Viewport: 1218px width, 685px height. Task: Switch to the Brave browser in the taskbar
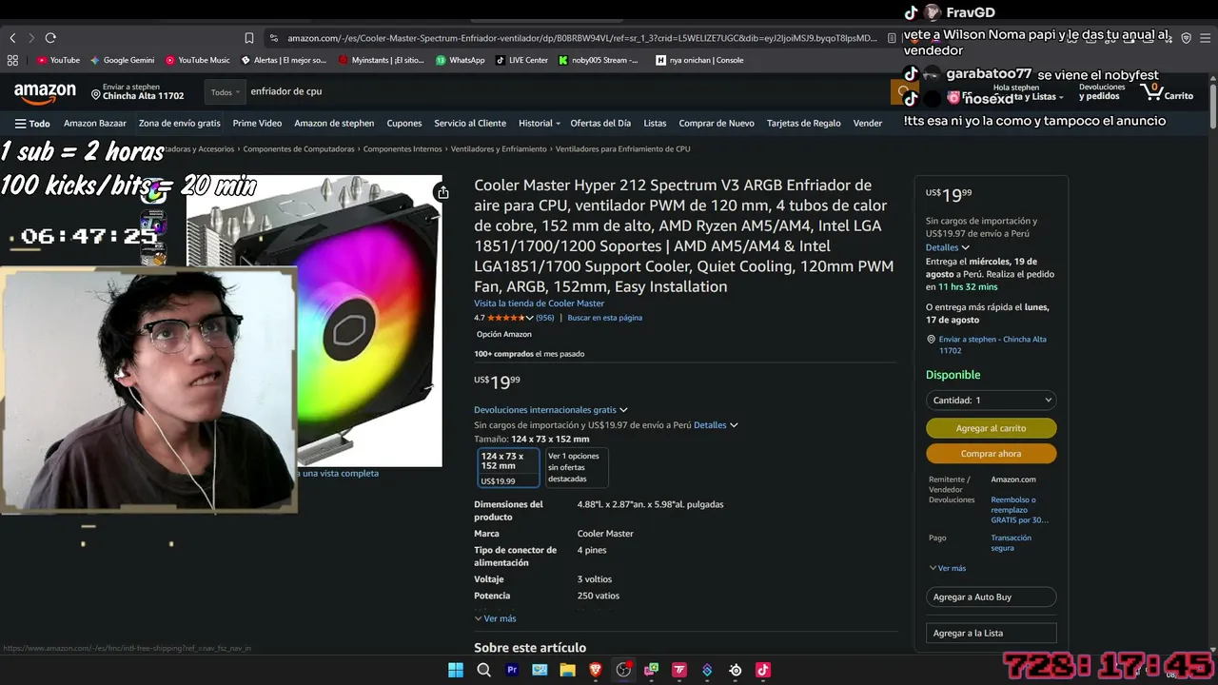pyautogui.click(x=596, y=670)
